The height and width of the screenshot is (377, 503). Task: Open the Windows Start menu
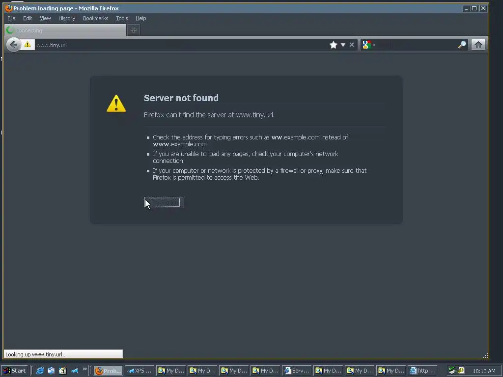15,371
